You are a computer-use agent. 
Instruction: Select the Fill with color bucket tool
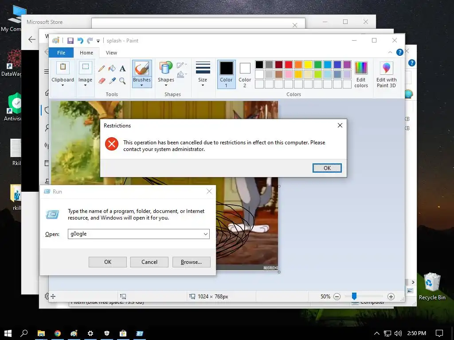coord(112,69)
